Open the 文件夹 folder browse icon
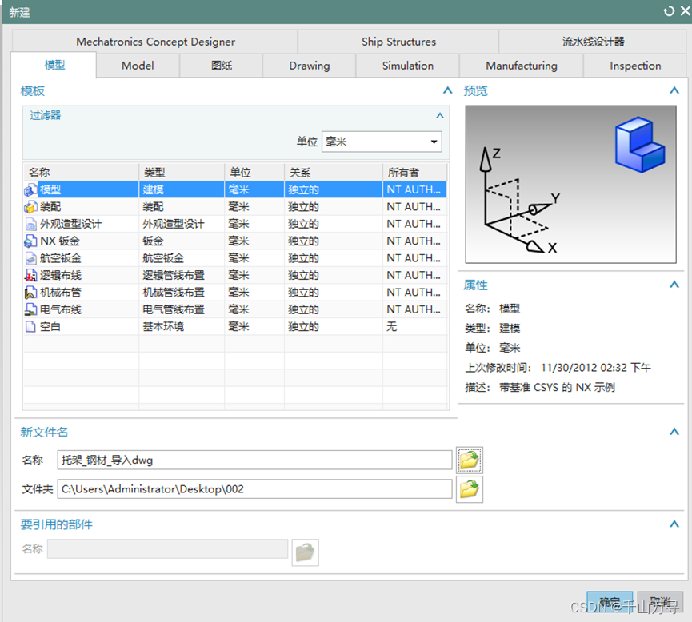 [470, 489]
